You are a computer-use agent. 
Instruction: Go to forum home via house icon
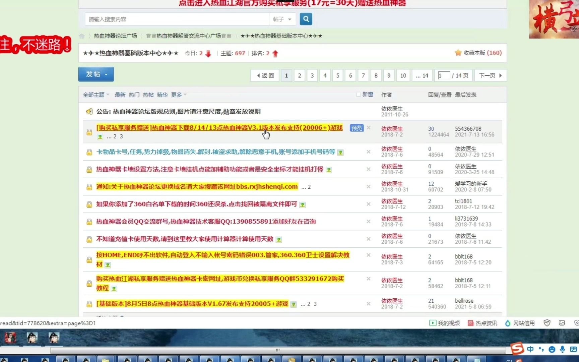click(x=82, y=36)
